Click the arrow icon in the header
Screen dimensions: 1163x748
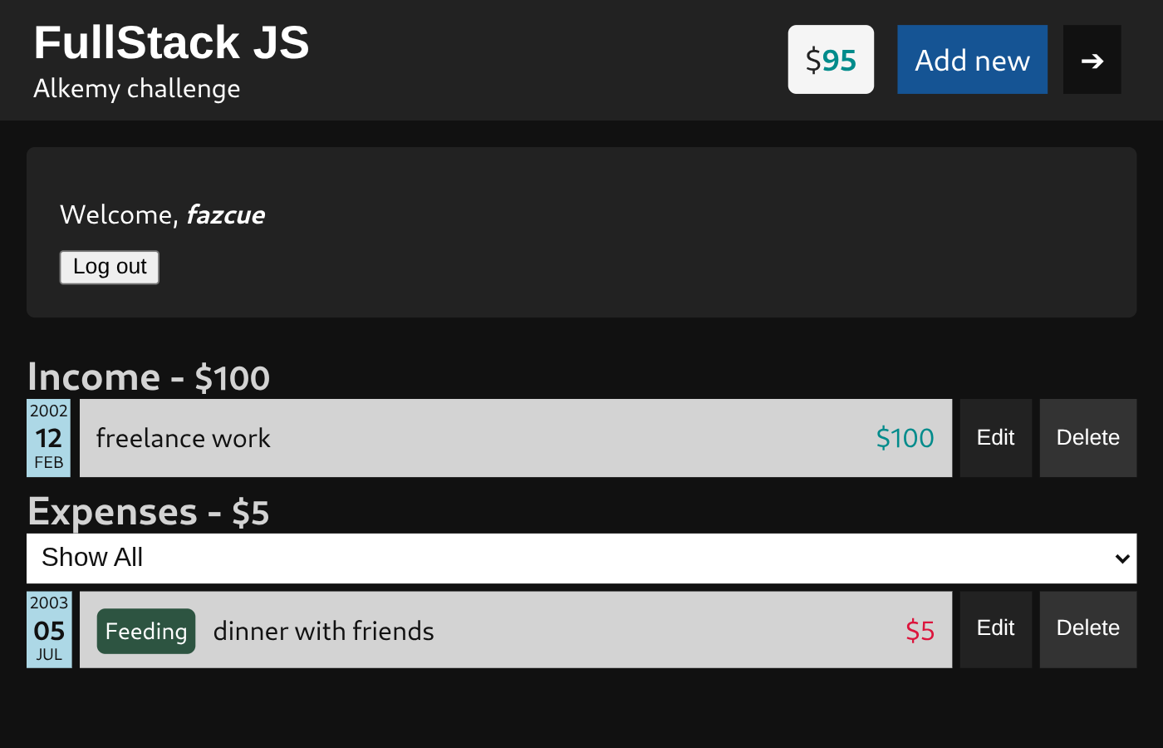click(1092, 59)
